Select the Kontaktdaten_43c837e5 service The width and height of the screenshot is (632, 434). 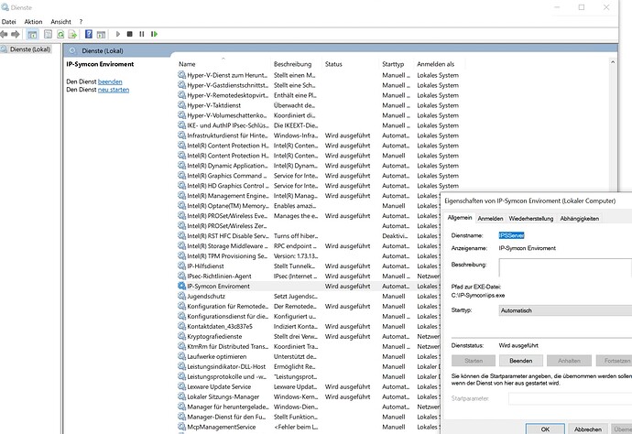[x=309, y=326]
